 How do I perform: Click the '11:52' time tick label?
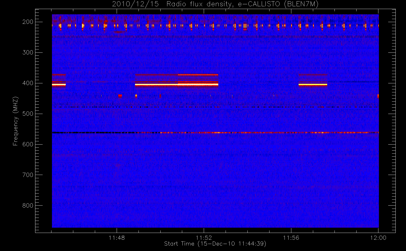204,238
